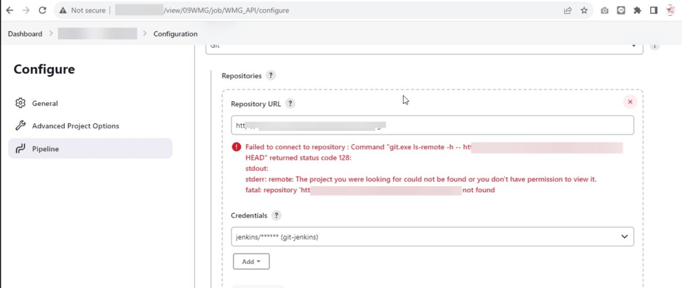Viewport: 682px width, 288px height.
Task: Open the SCM Git dropdown
Action: coord(424,47)
